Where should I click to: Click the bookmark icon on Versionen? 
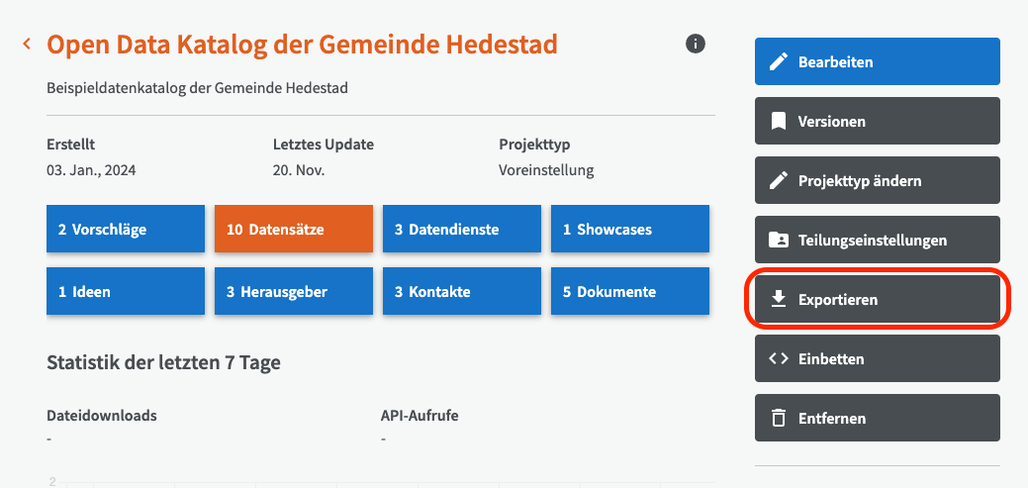click(x=779, y=122)
